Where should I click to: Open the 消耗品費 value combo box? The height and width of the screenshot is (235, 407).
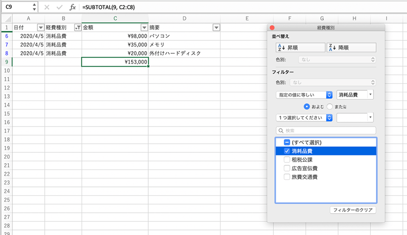point(355,95)
